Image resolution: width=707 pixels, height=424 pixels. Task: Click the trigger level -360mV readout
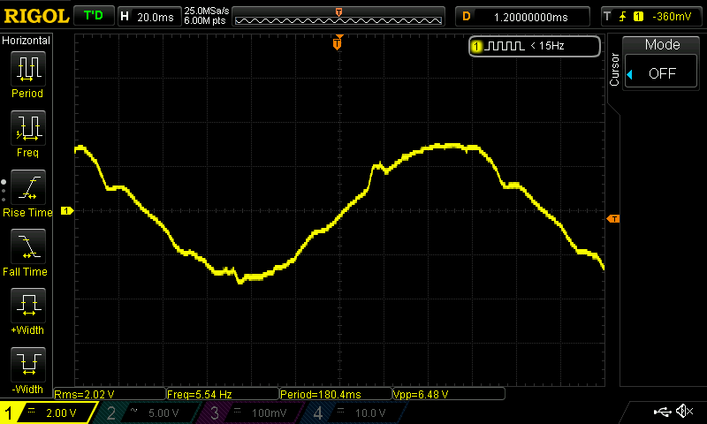tap(672, 17)
